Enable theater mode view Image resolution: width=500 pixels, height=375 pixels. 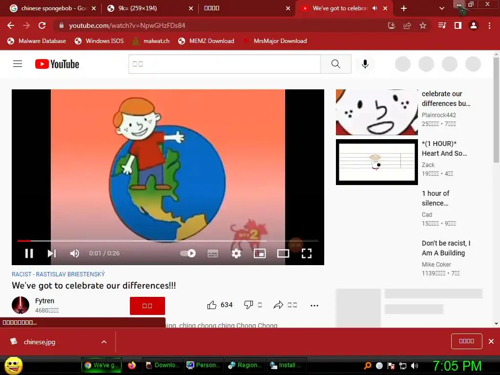283,253
